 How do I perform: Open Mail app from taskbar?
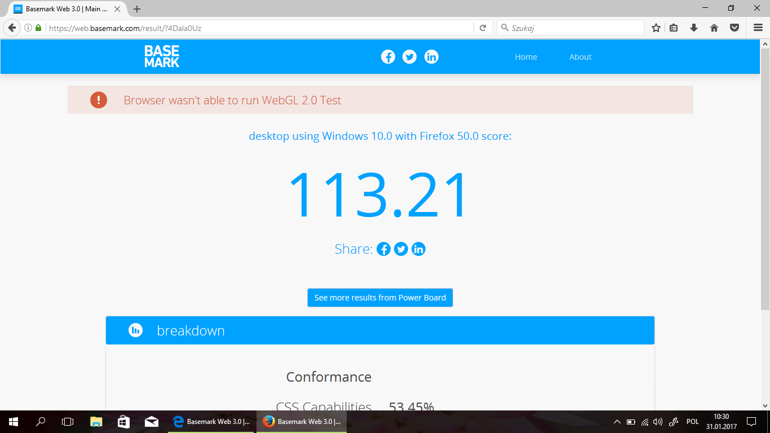[x=151, y=422]
